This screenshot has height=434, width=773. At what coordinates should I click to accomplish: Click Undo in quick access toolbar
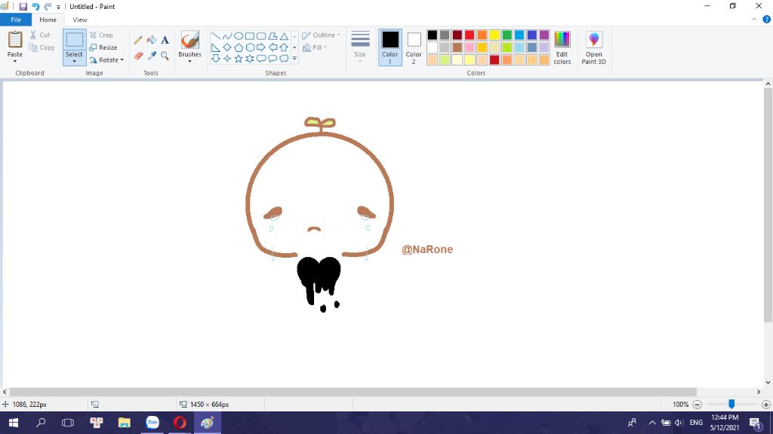35,7
